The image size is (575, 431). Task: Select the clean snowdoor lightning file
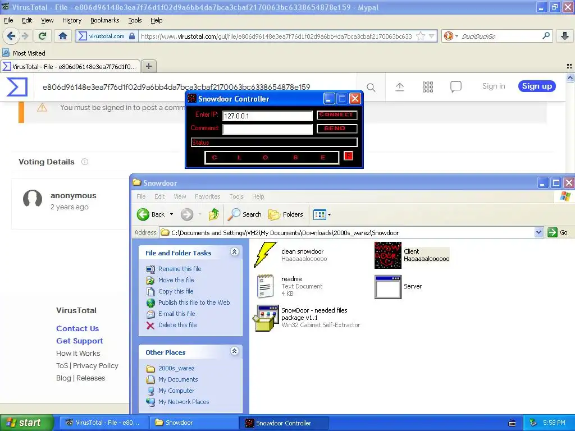(265, 255)
